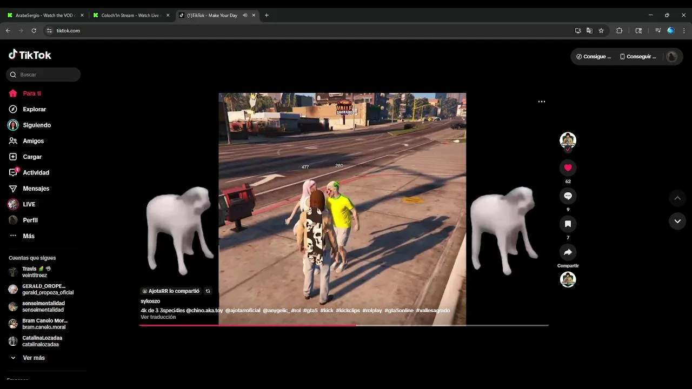Go to previous video arrow
Screen dimensions: 692x389
tap(677, 198)
